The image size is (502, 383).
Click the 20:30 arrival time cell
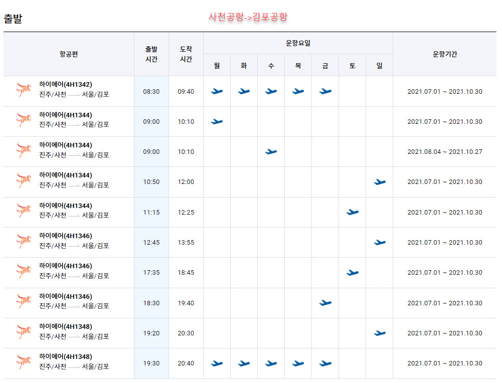(x=186, y=333)
